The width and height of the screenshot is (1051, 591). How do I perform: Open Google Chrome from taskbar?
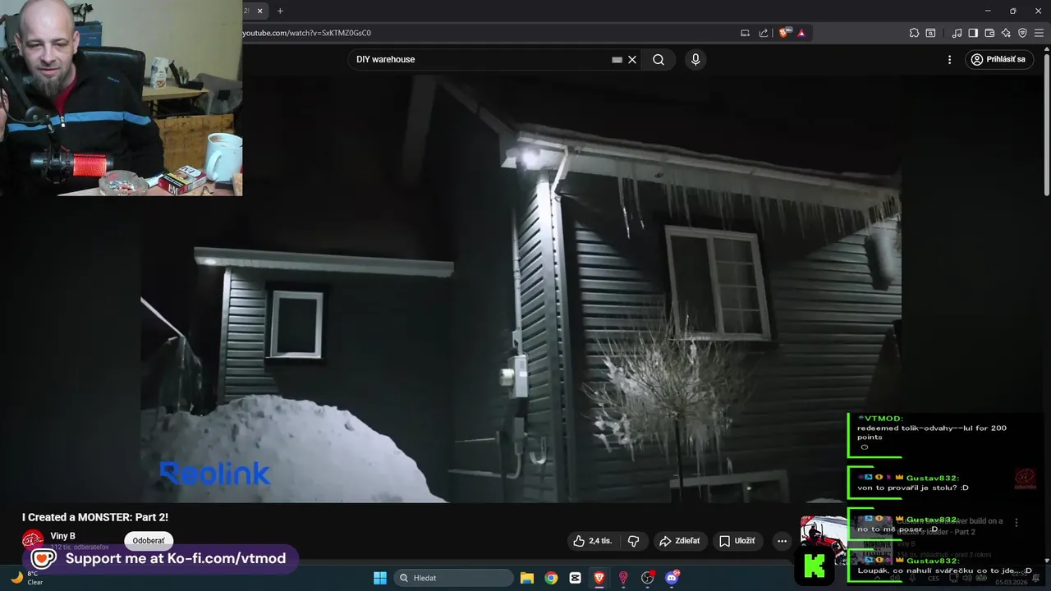551,578
